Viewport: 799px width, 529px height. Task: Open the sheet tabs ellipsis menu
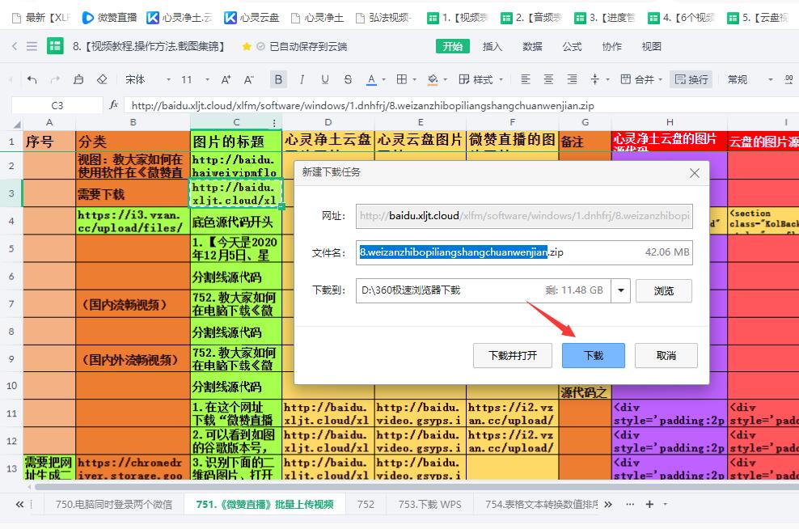[x=630, y=504]
